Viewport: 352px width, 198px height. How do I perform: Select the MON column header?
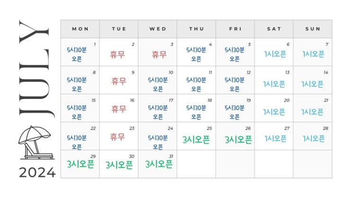(x=80, y=29)
